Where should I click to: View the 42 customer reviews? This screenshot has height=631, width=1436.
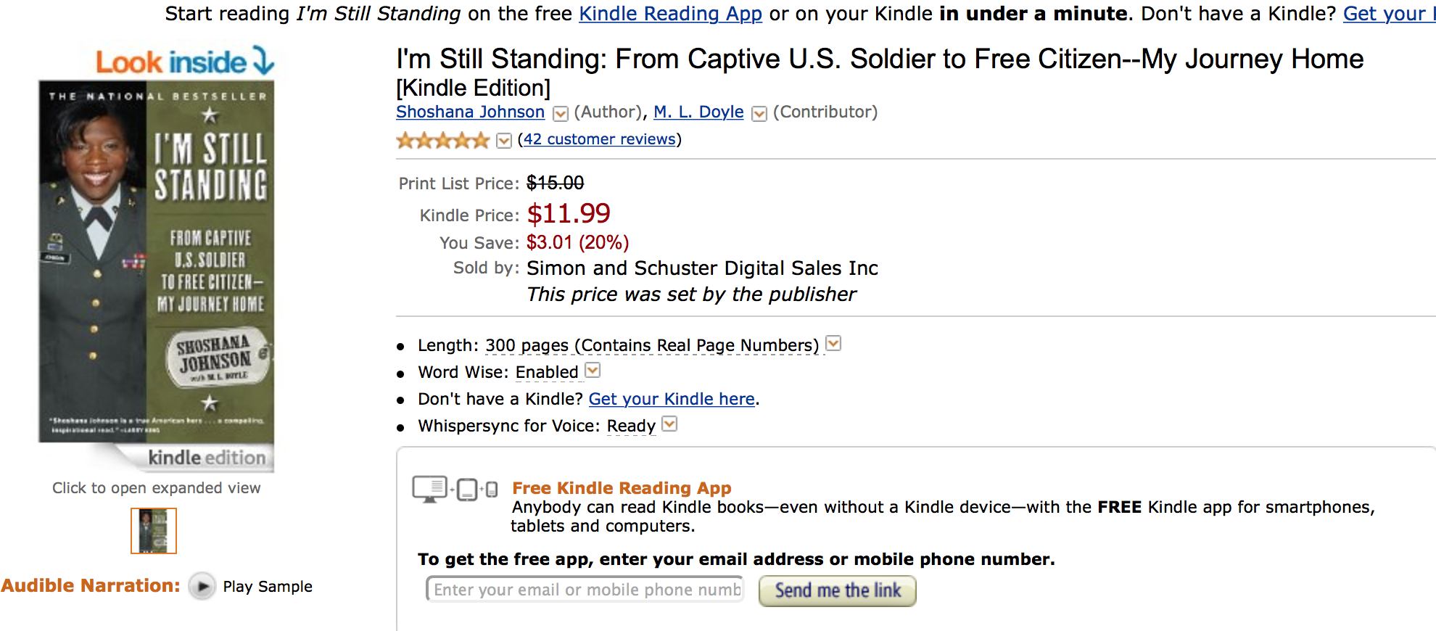pos(599,139)
